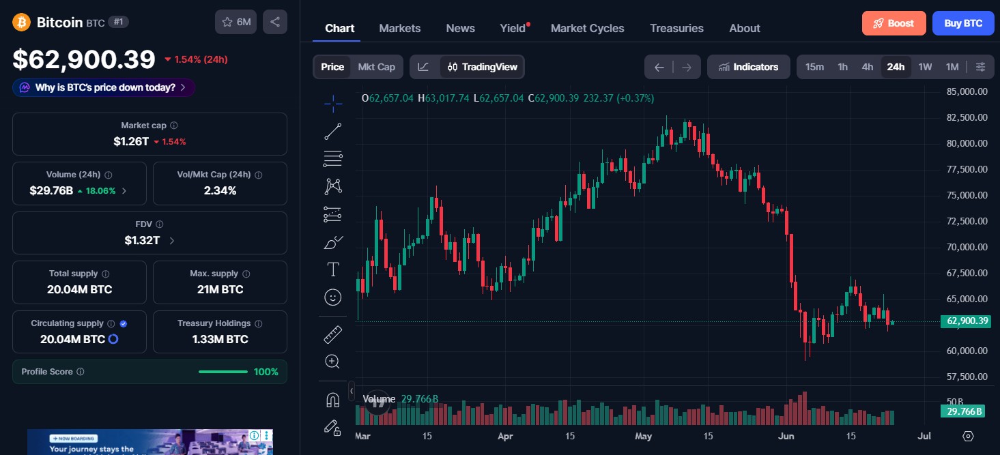Click the #1 rank badge

[x=119, y=22]
